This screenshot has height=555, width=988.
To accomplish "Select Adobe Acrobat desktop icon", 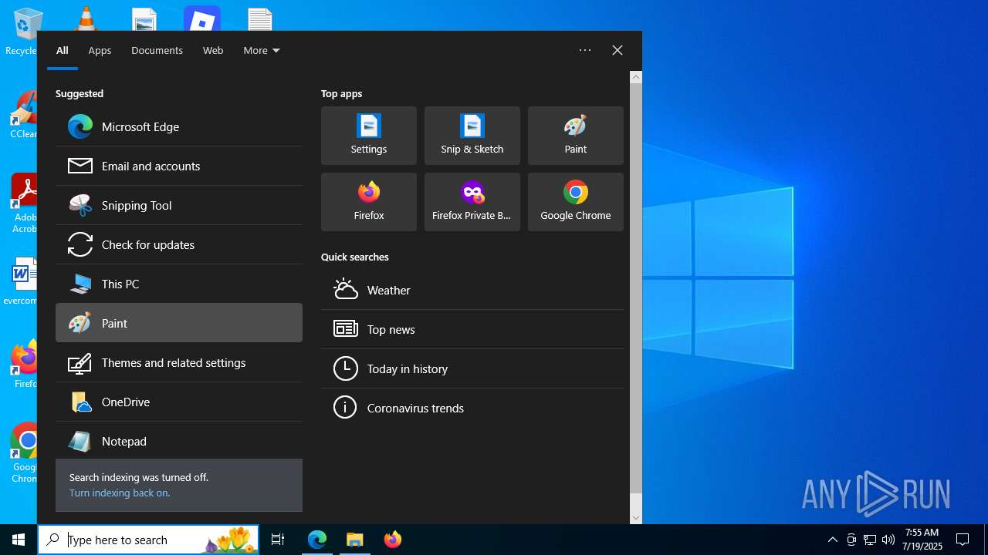I will pos(23,202).
